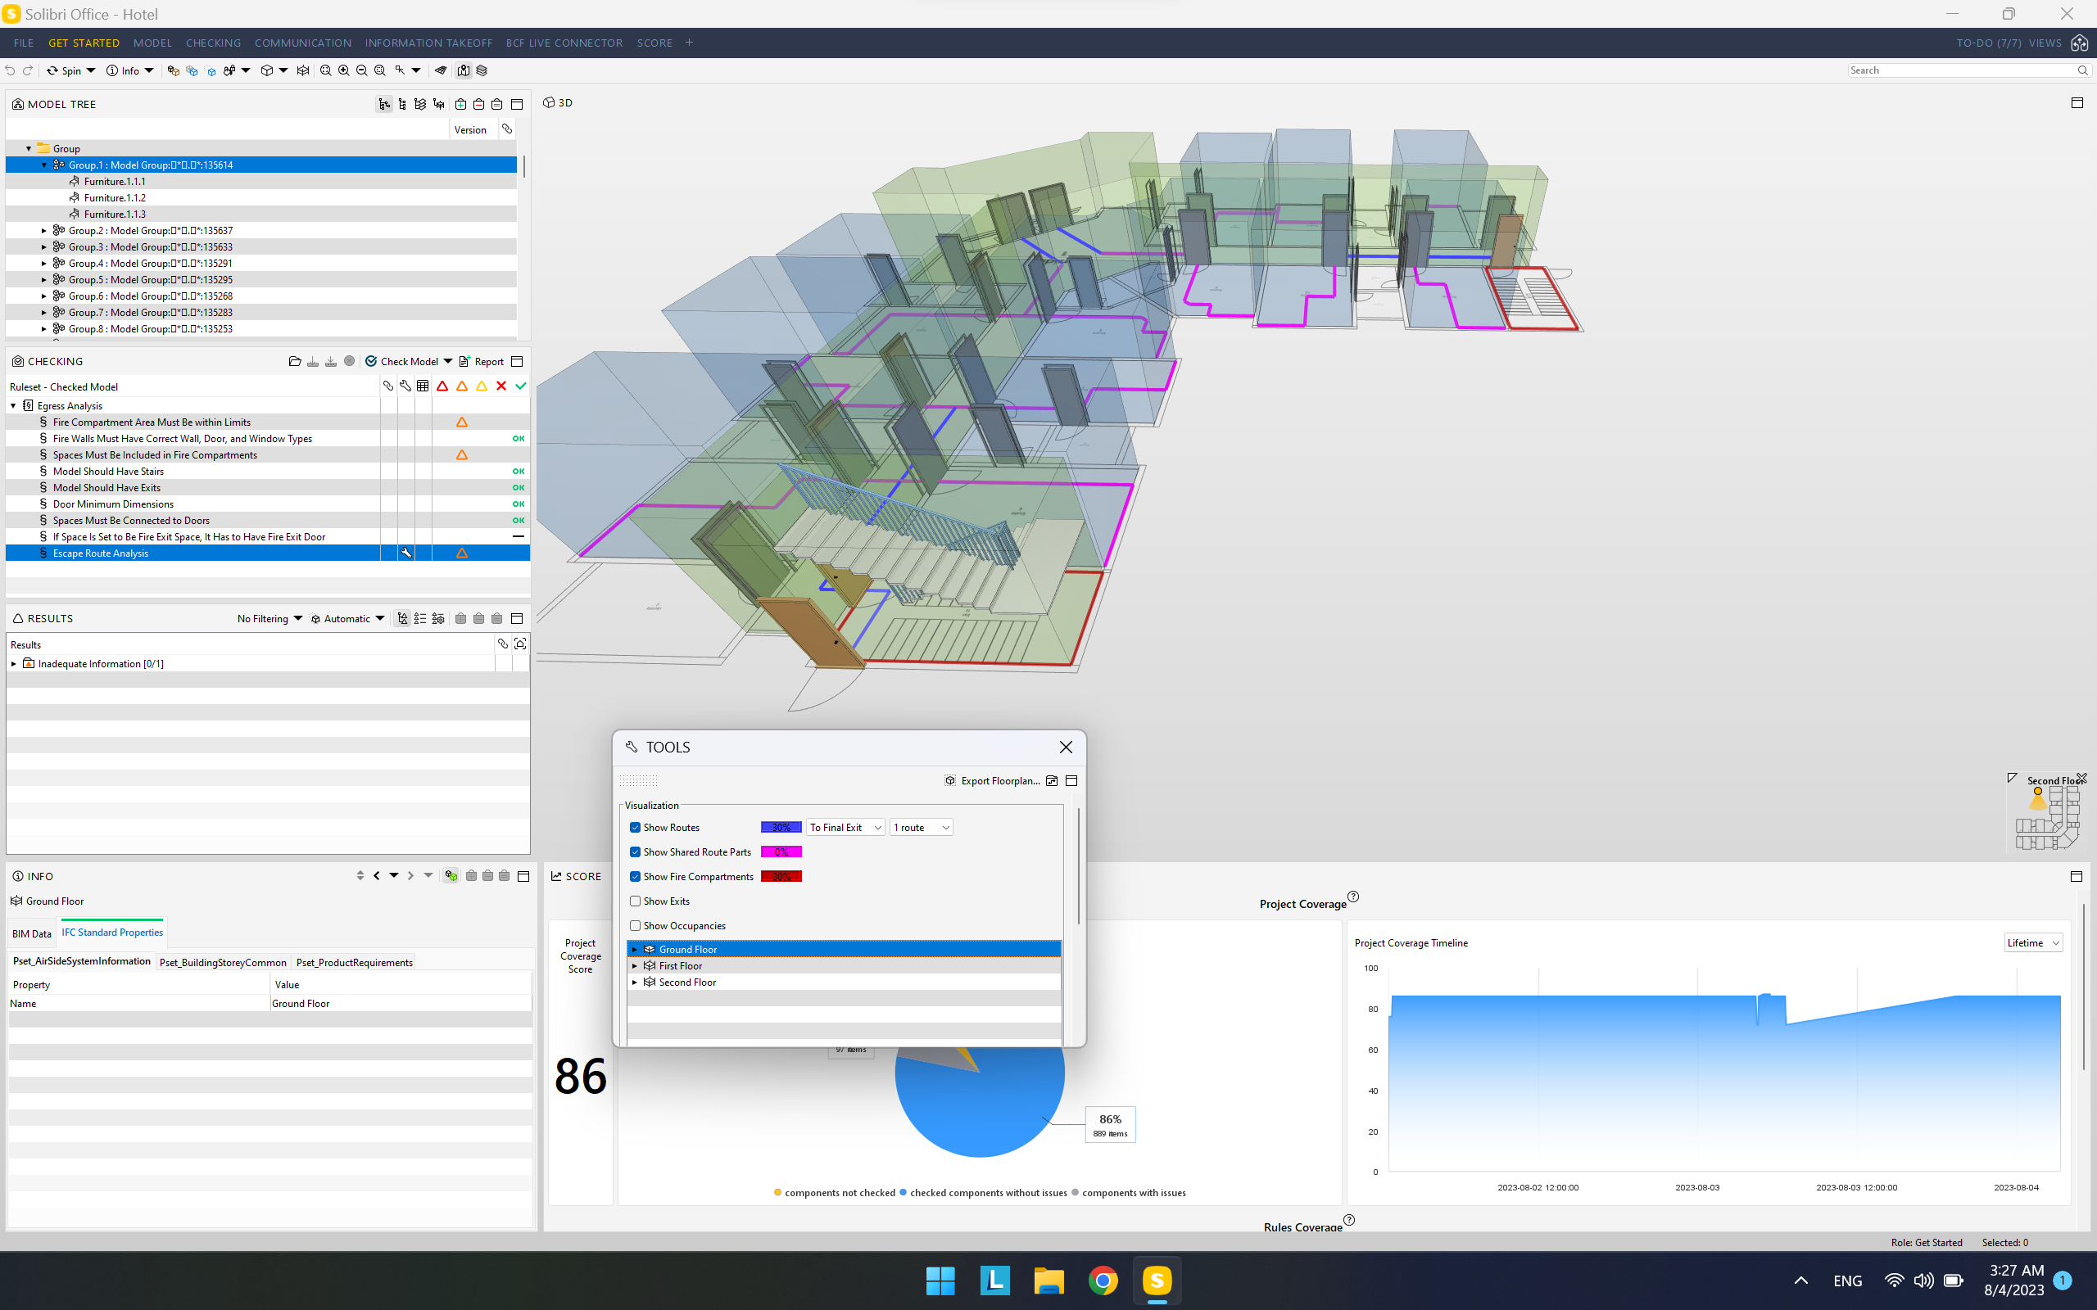Image resolution: width=2097 pixels, height=1310 pixels.
Task: Click the Info back navigation arrow
Action: pos(377,876)
